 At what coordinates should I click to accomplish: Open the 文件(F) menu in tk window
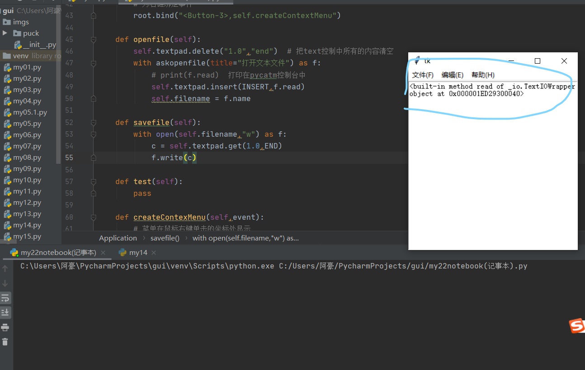[x=423, y=75]
